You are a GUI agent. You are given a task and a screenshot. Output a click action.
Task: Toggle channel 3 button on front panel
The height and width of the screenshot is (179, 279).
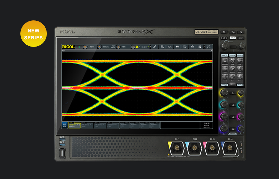(x=232, y=116)
